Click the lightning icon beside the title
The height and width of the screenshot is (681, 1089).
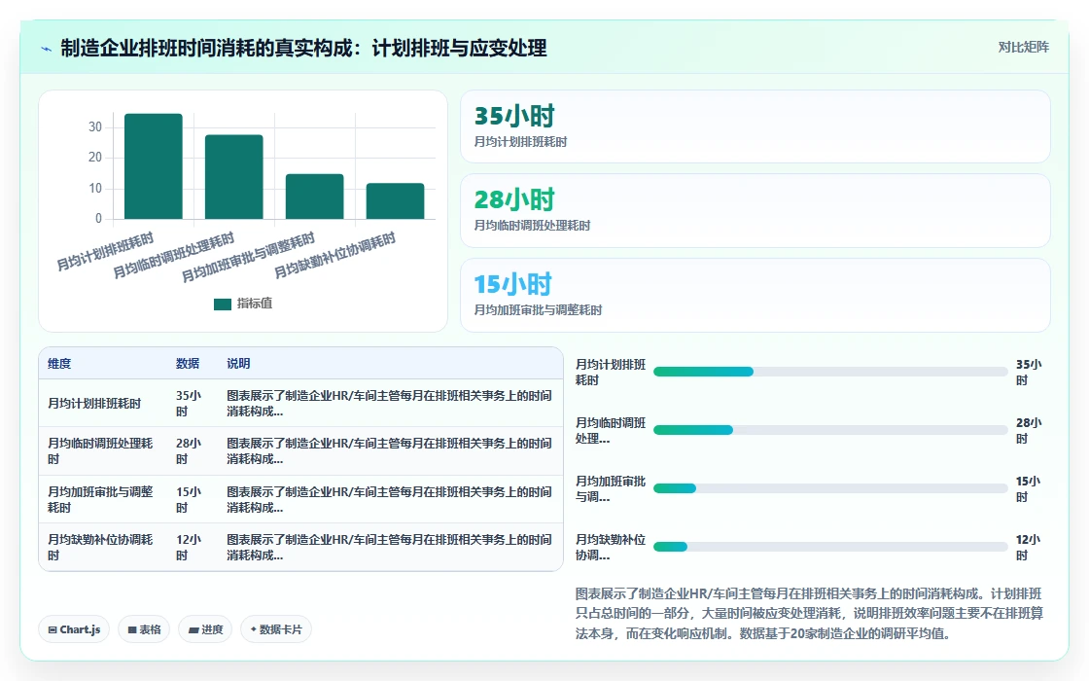click(x=47, y=49)
